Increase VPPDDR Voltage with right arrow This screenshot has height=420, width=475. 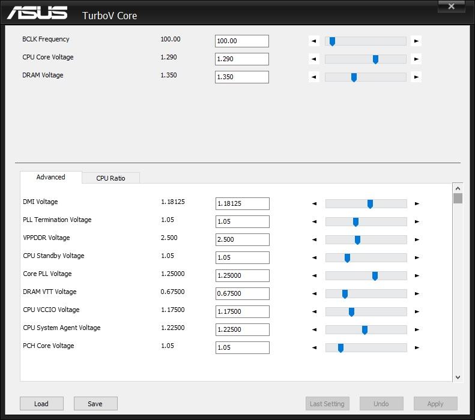click(x=417, y=239)
